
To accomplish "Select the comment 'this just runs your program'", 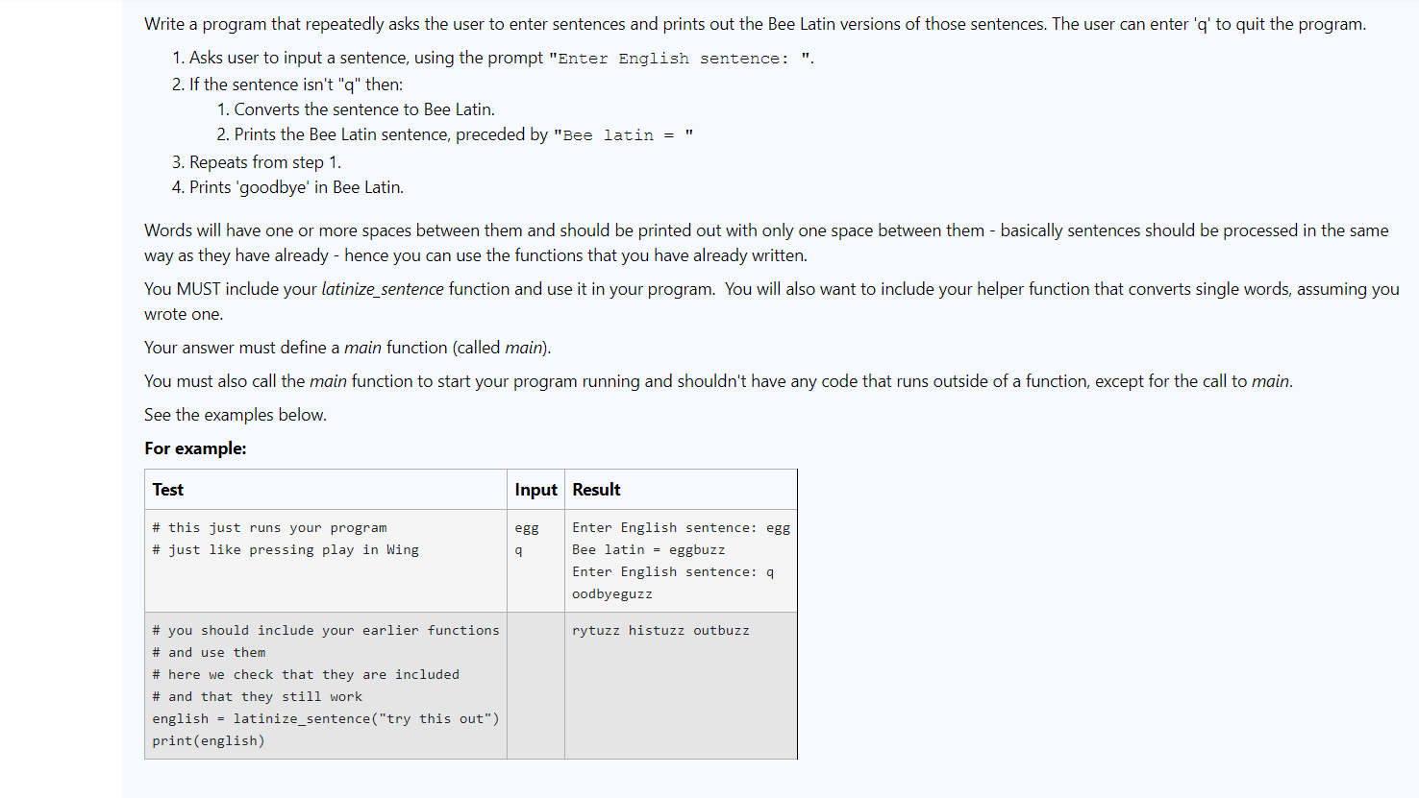I will tap(268, 526).
